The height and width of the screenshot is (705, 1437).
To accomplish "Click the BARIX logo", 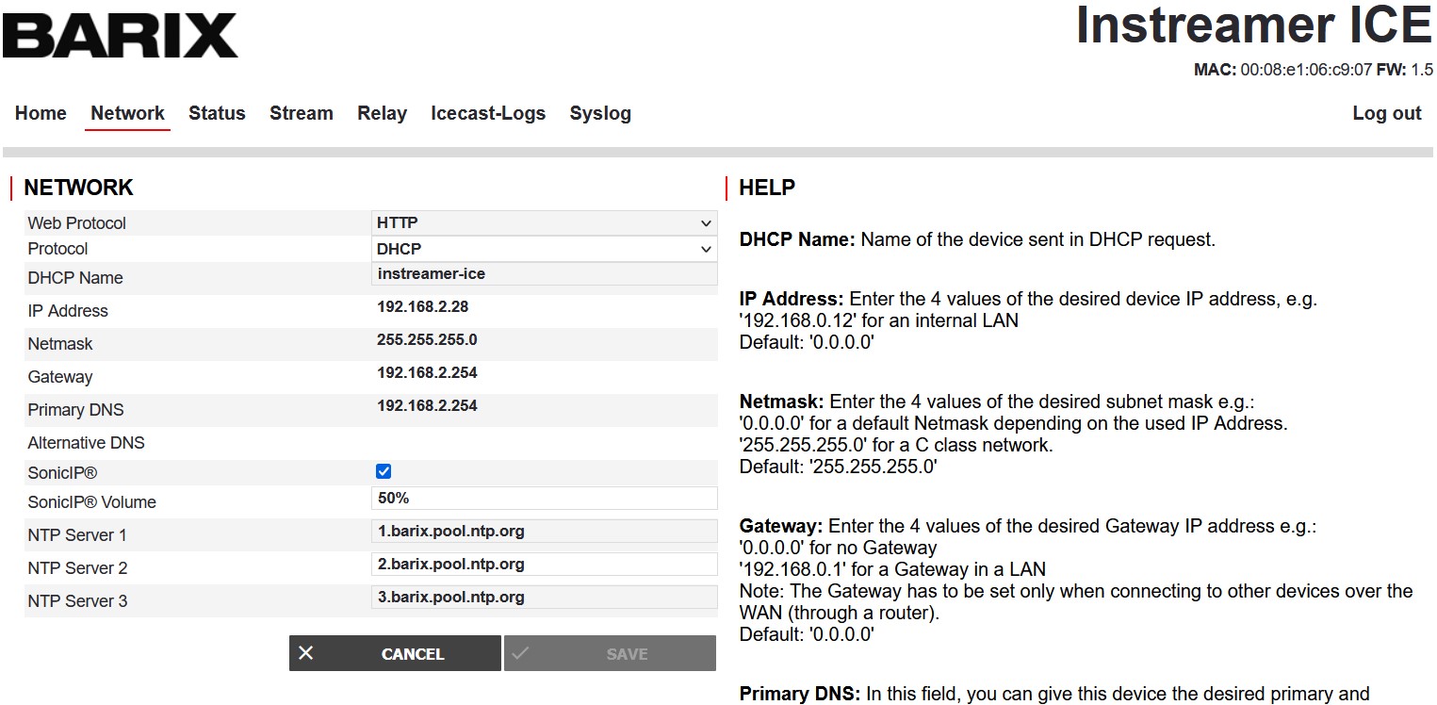I will coord(121,37).
